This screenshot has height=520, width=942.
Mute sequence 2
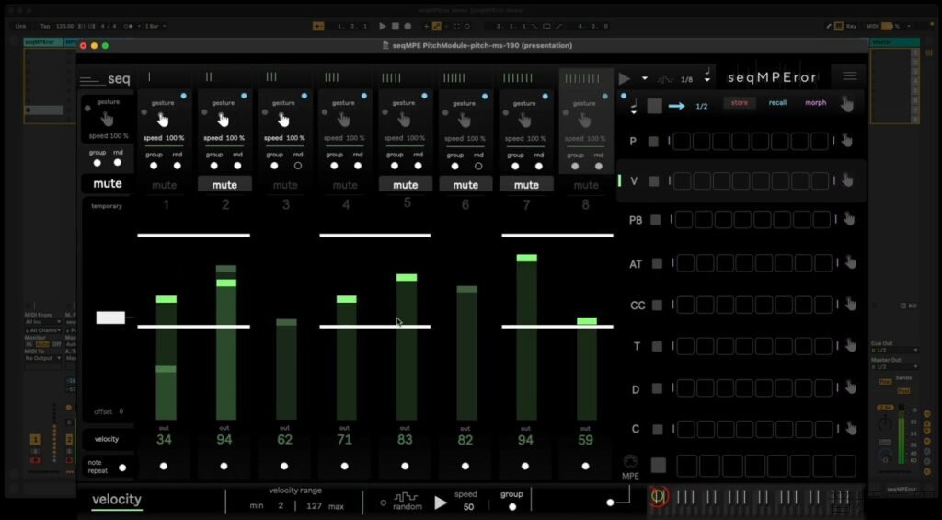pos(224,185)
